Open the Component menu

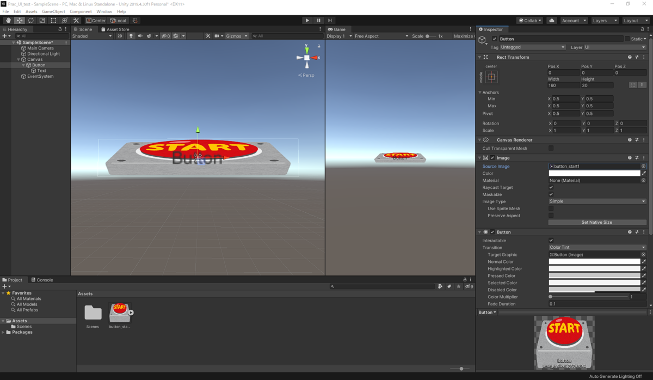point(81,11)
